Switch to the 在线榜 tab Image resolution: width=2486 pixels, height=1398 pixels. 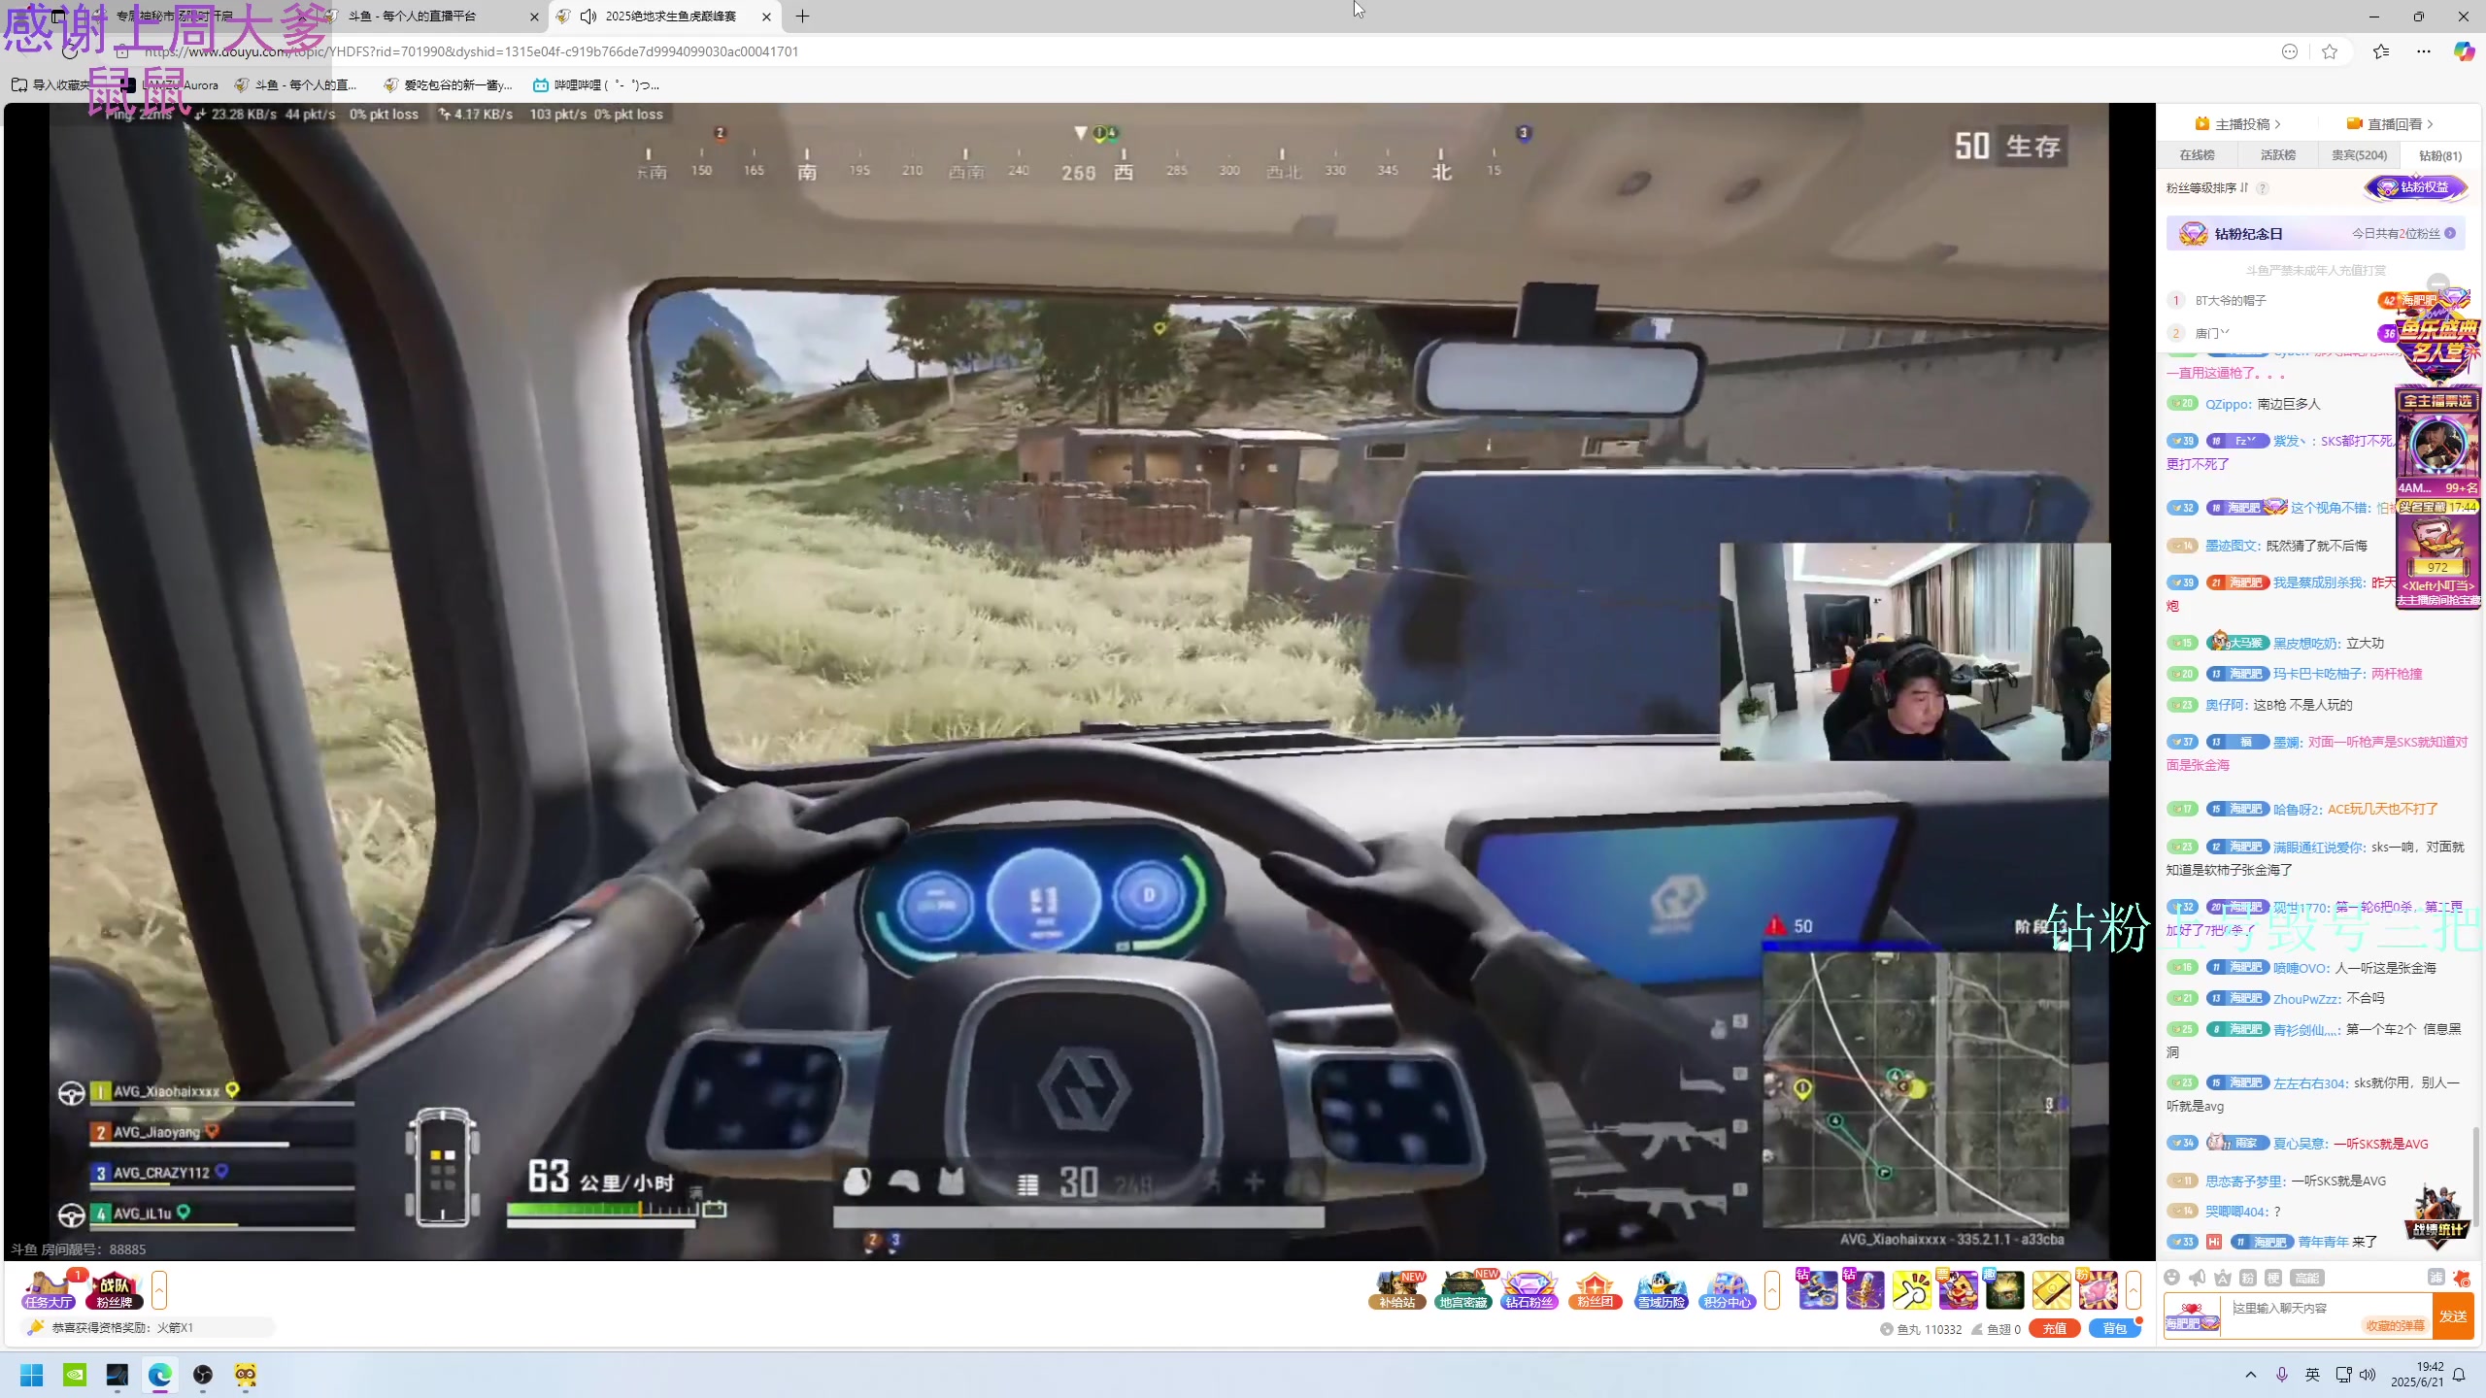(x=2197, y=155)
